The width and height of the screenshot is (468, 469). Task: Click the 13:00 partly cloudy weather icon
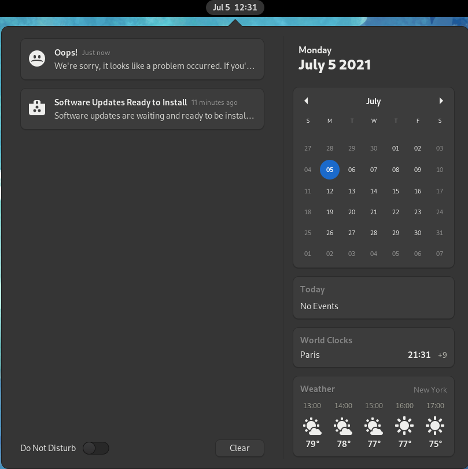(x=312, y=426)
